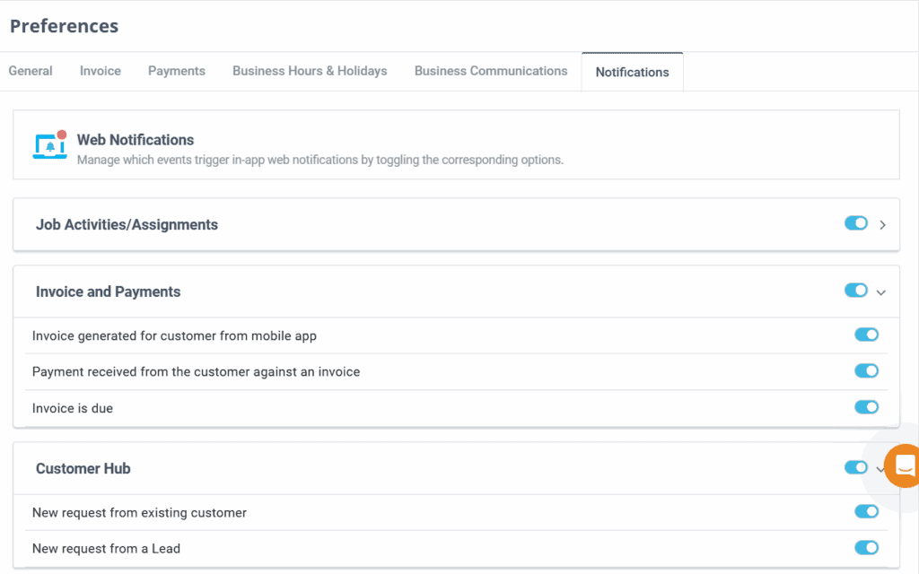Go to the Payments tab
The height and width of the screenshot is (574, 919).
point(177,71)
